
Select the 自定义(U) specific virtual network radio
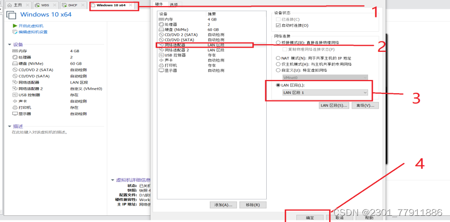point(278,70)
